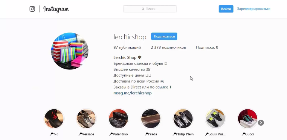
Task: Open the Зарегистрироваться sign-up link
Action: (x=254, y=9)
